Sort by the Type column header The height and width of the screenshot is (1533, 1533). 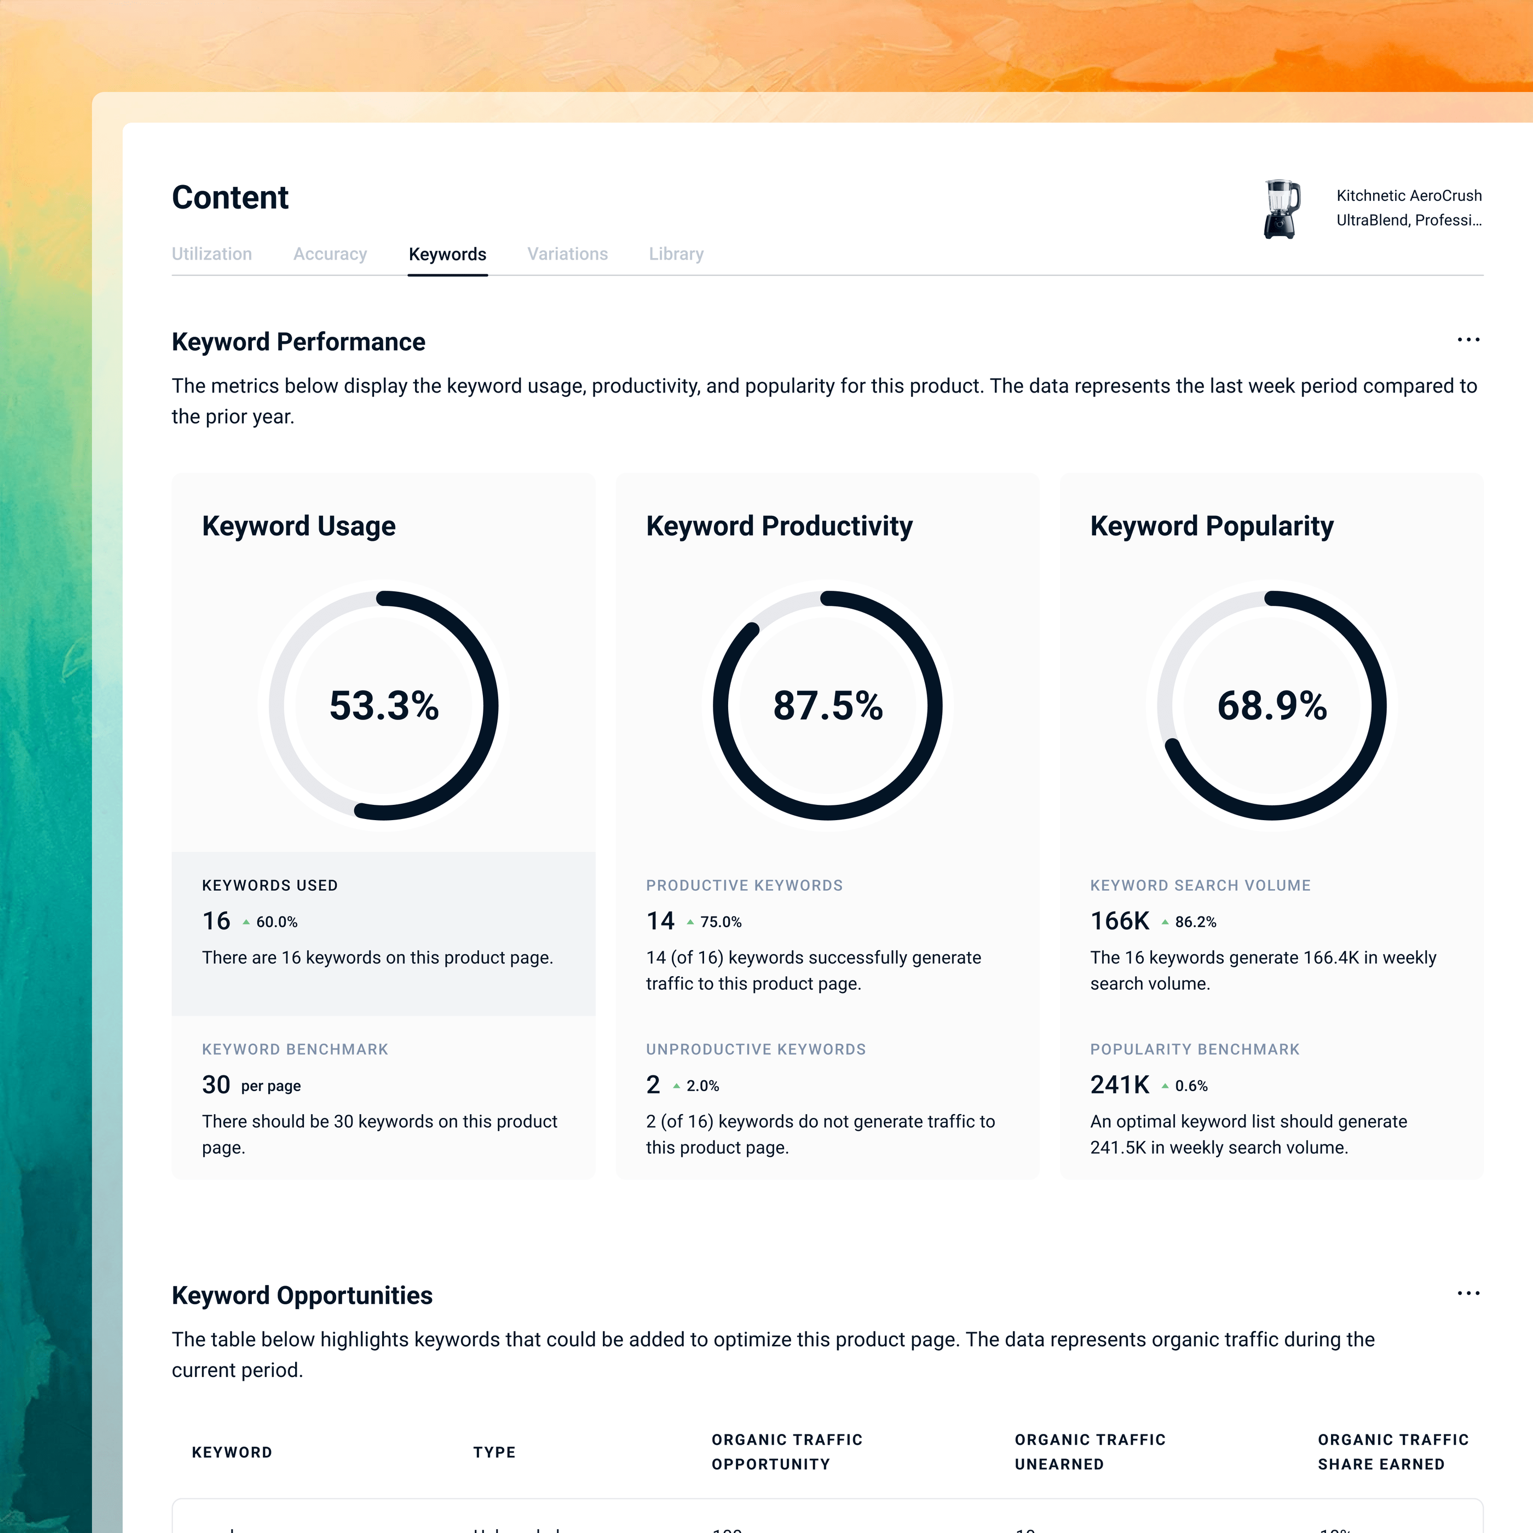(494, 1452)
